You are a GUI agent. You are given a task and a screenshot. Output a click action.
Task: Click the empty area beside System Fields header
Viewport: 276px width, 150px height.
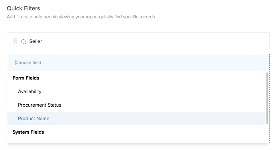[154, 132]
